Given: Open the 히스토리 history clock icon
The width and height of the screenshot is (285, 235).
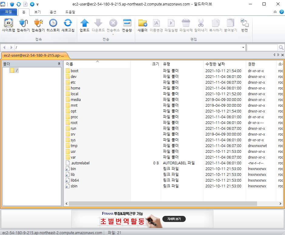Looking at the screenshot, I should (53, 25).
